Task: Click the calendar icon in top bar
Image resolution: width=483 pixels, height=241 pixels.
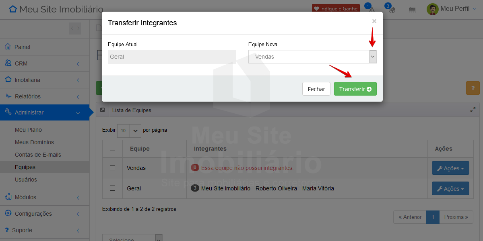Action: (412, 10)
